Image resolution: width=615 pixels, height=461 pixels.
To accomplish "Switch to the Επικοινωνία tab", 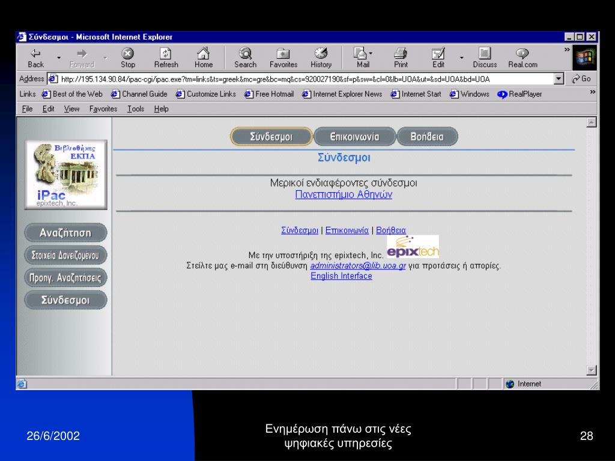I will [x=354, y=136].
